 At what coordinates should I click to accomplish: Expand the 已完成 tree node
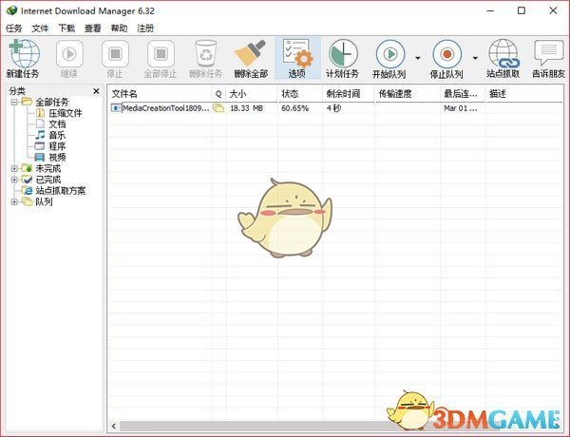coord(14,180)
